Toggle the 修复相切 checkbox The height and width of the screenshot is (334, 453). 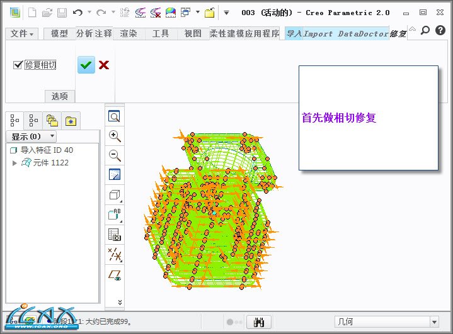point(18,65)
